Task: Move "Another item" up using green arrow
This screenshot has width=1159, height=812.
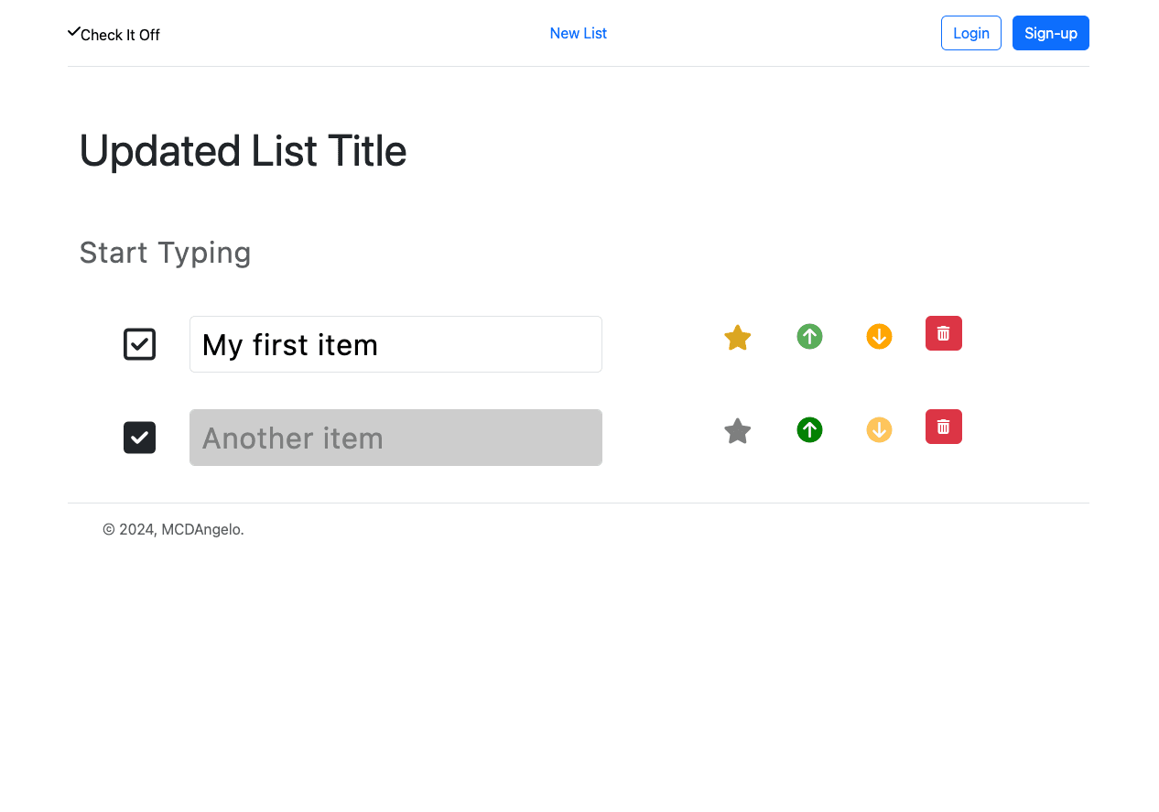Action: pyautogui.click(x=809, y=430)
